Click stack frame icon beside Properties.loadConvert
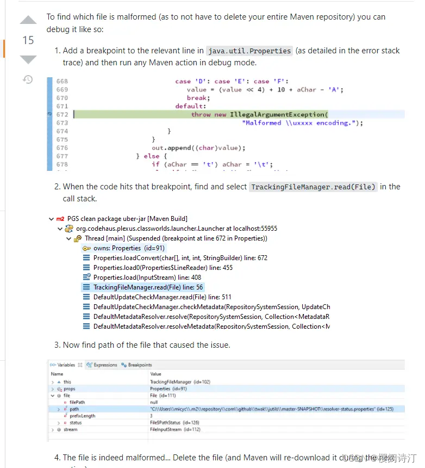Viewport: 425px width, 468px height. (x=86, y=258)
